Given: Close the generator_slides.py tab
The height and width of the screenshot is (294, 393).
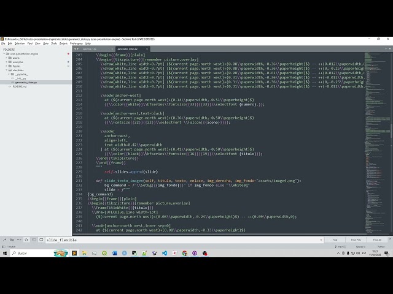Looking at the screenshot, I should [147, 49].
